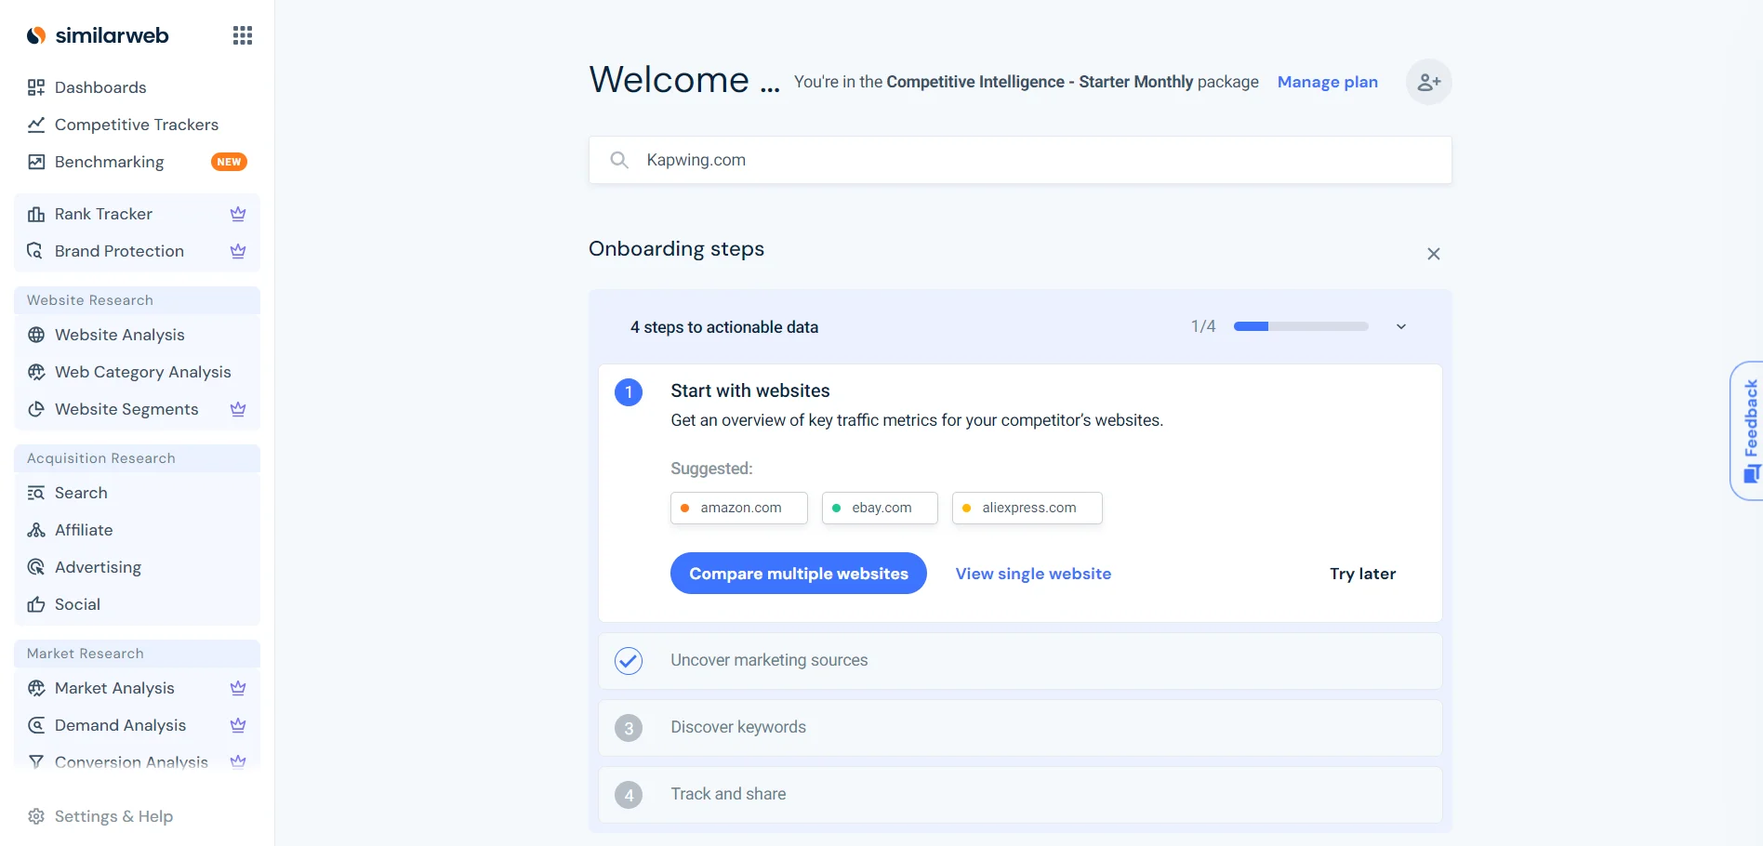Close the Onboarding steps section

click(x=1434, y=254)
